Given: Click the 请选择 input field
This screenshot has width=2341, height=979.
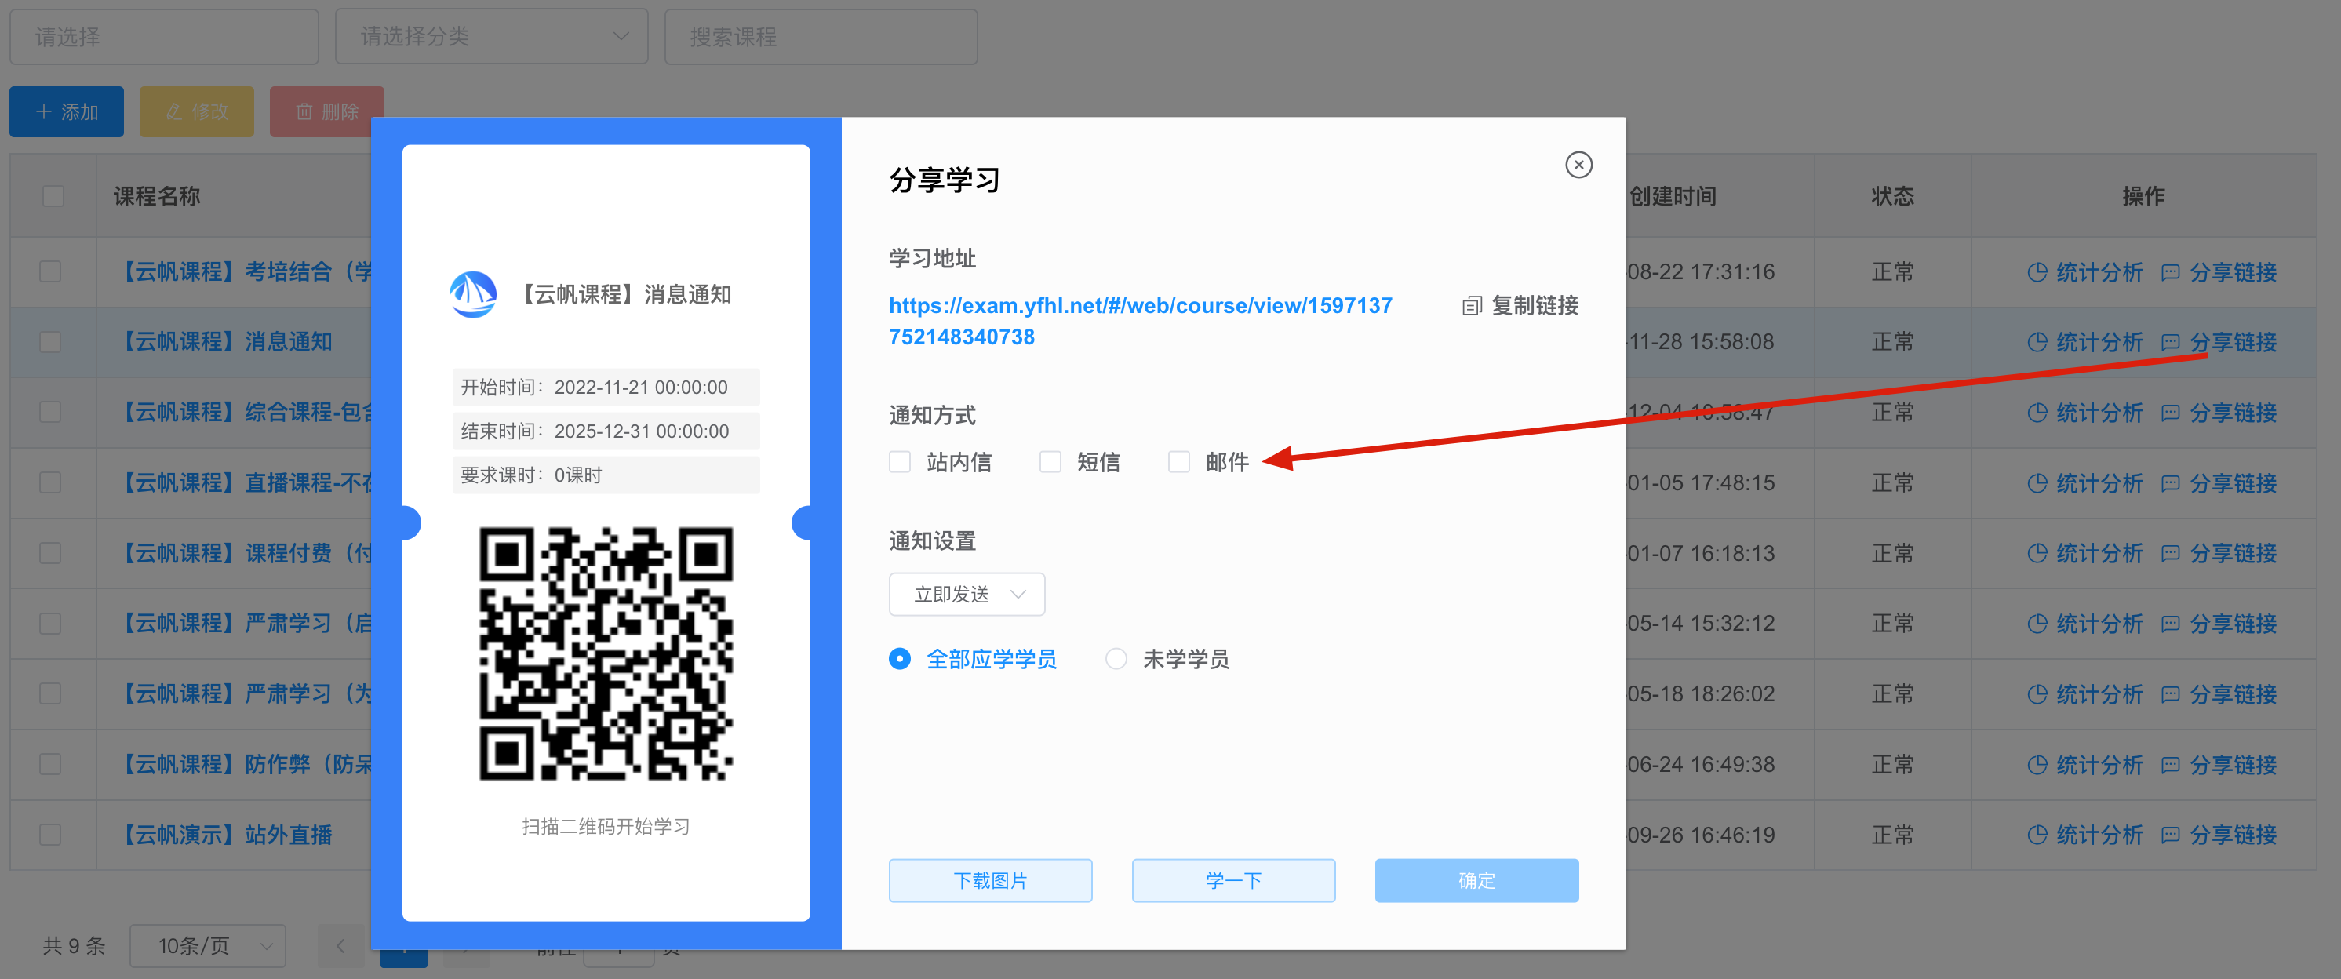Looking at the screenshot, I should click(x=165, y=38).
